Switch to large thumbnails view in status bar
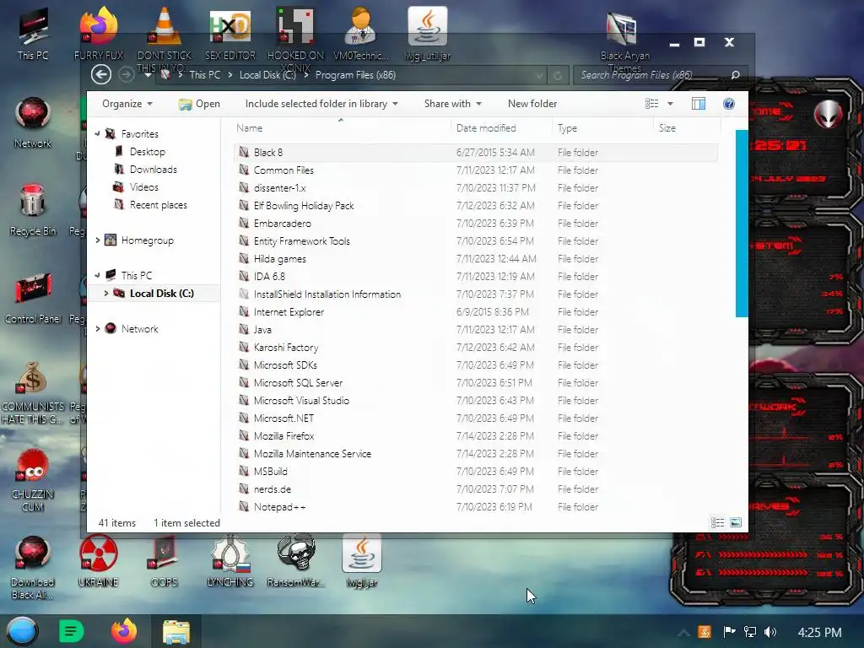 coord(736,522)
